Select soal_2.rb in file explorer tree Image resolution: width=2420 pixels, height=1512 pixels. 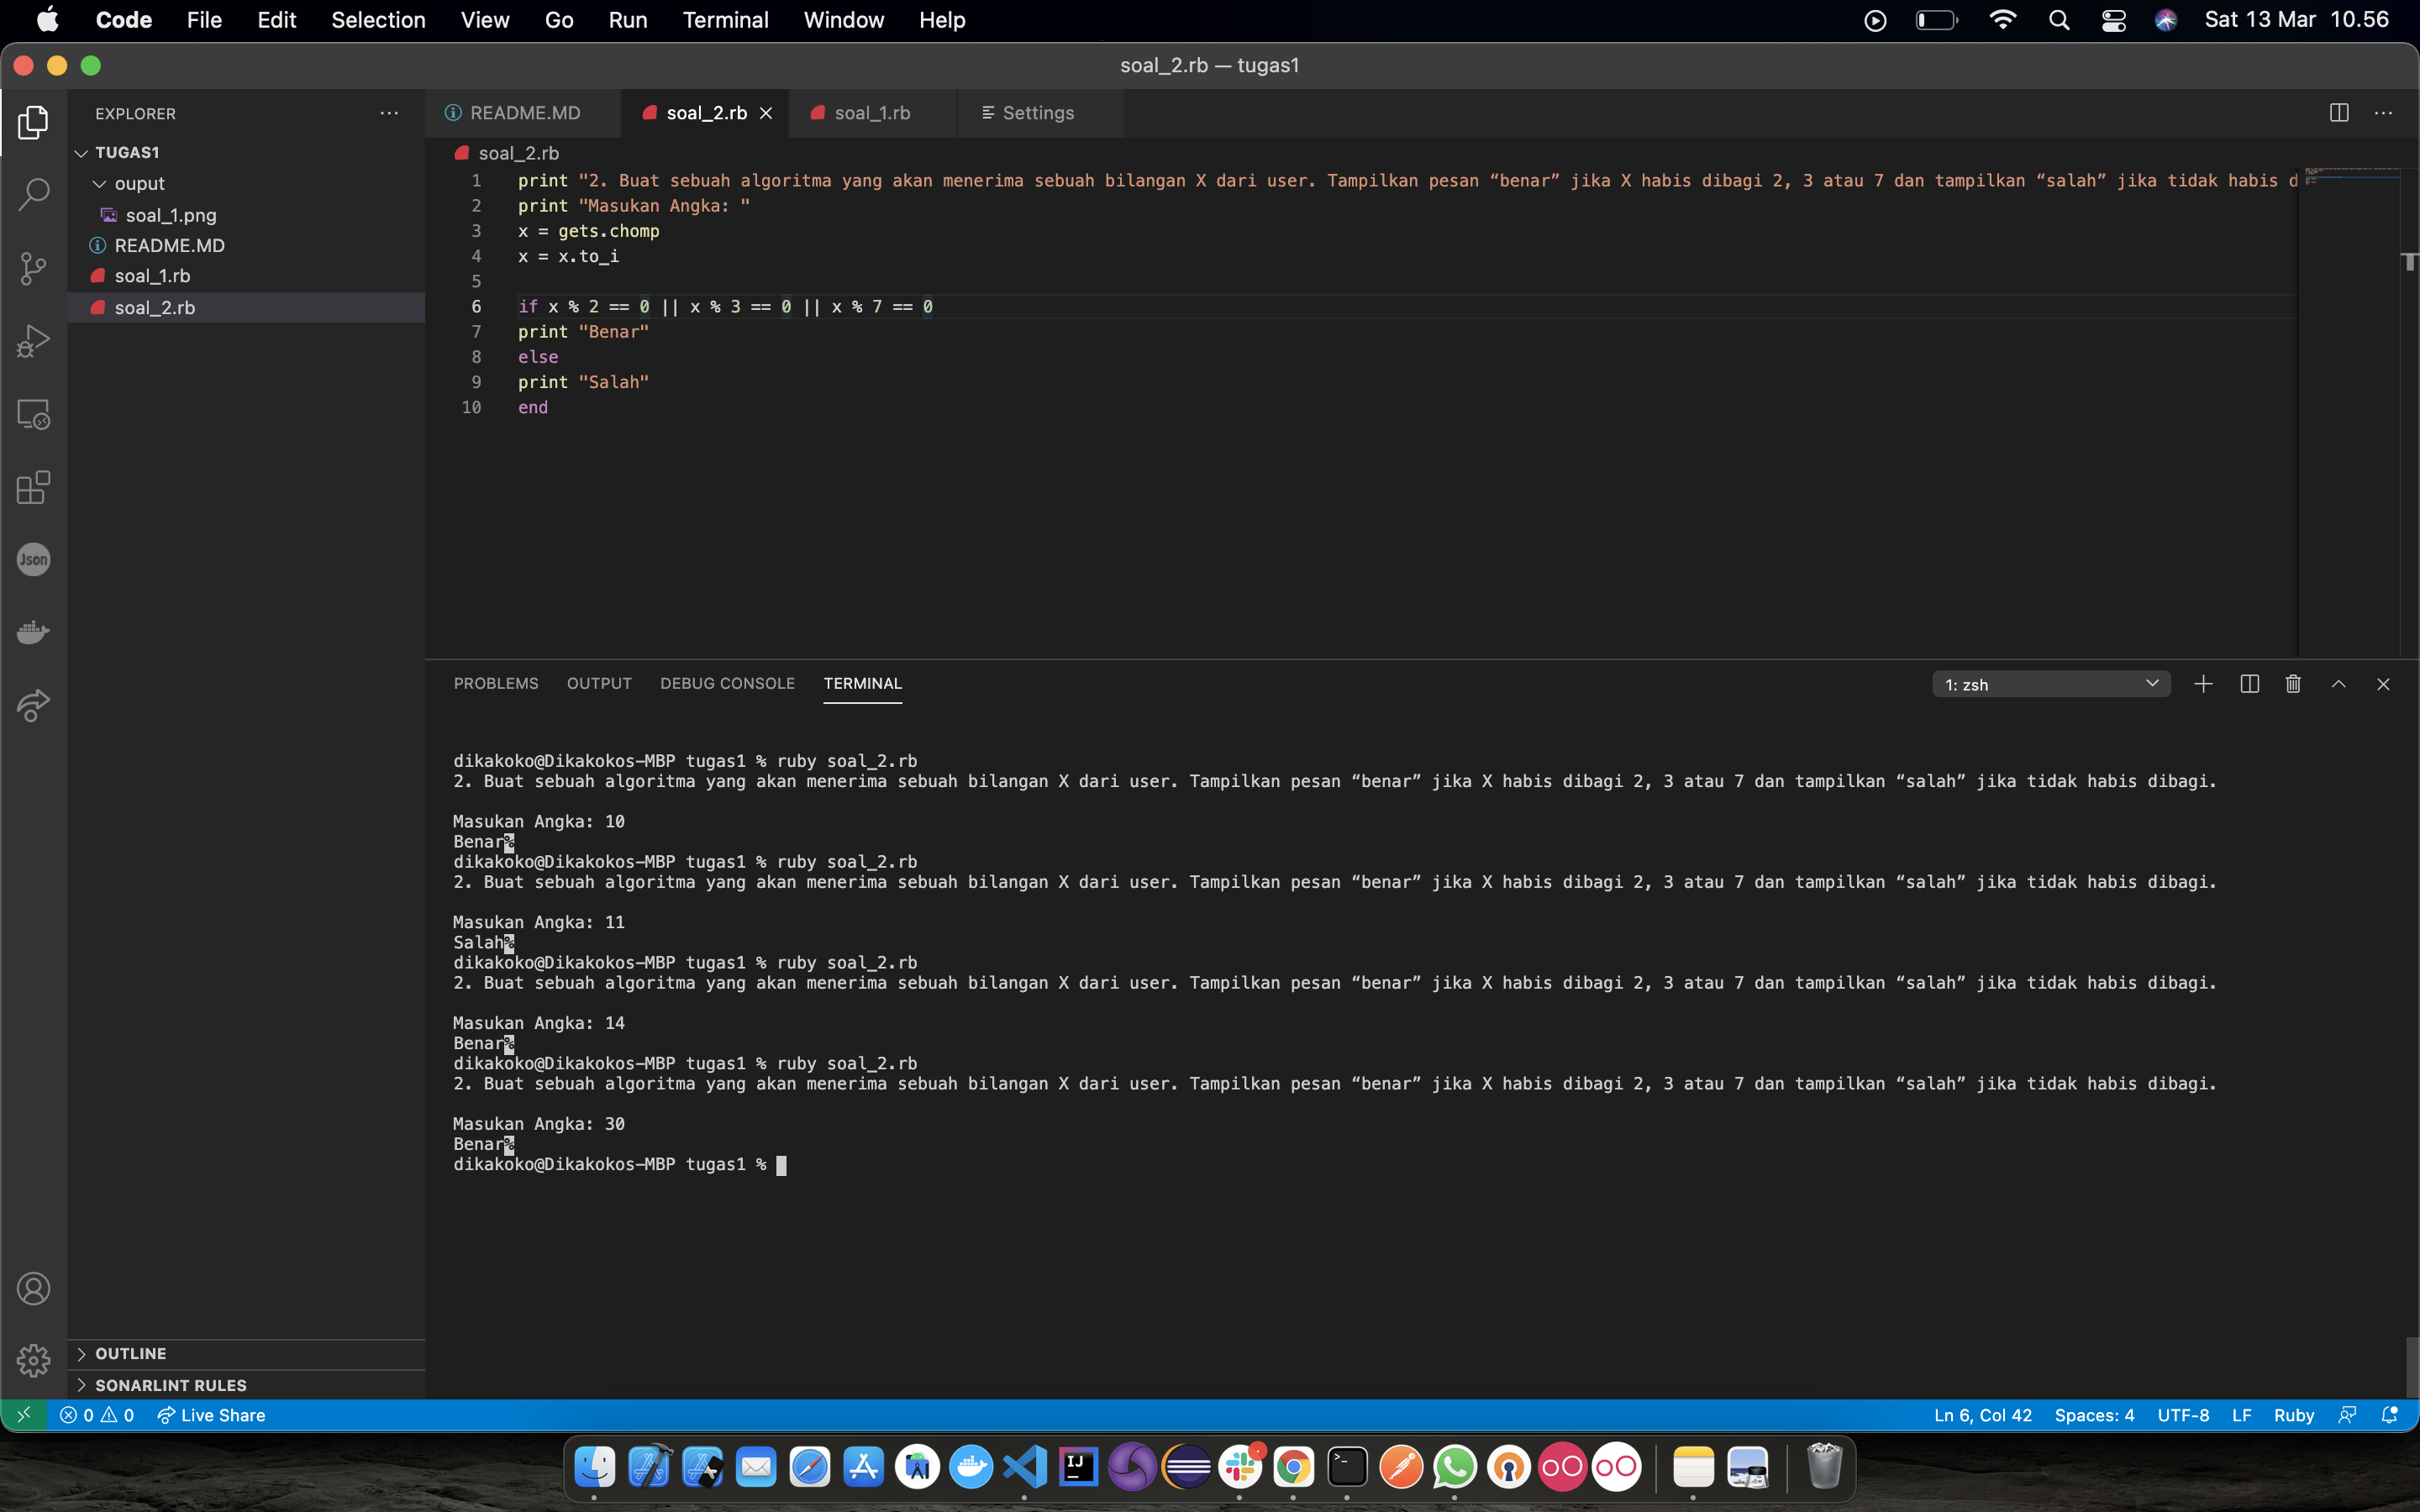tap(155, 307)
